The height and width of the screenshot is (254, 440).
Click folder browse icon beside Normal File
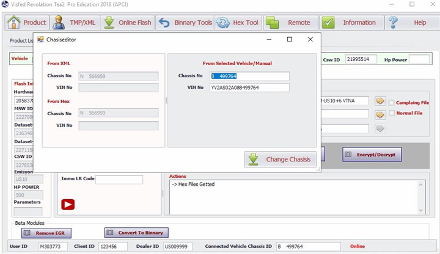pos(380,115)
